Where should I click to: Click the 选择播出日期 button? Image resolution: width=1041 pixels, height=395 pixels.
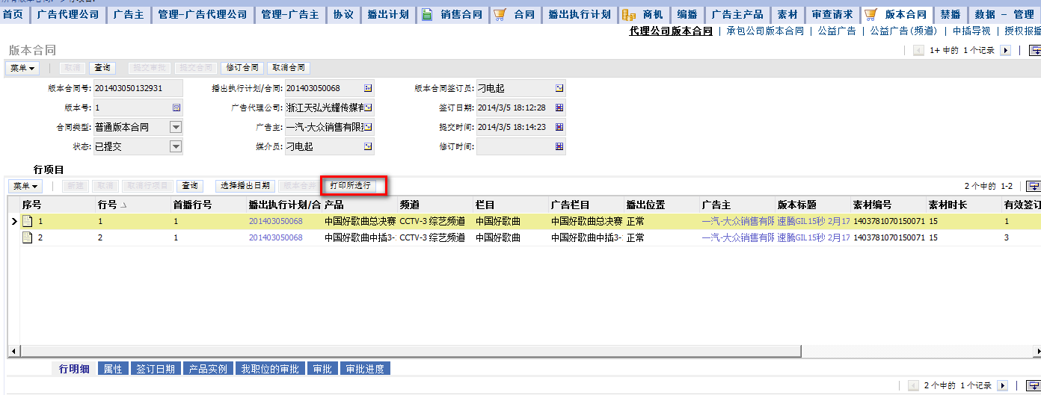(245, 186)
